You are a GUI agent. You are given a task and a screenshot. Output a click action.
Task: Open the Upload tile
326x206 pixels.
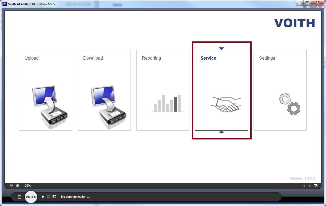pos(46,90)
